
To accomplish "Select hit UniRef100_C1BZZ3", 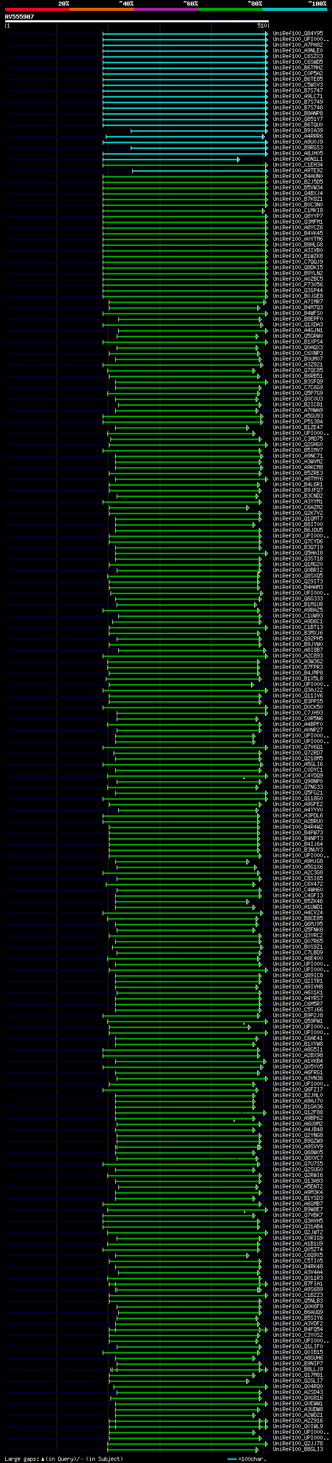I will 298,1295.
